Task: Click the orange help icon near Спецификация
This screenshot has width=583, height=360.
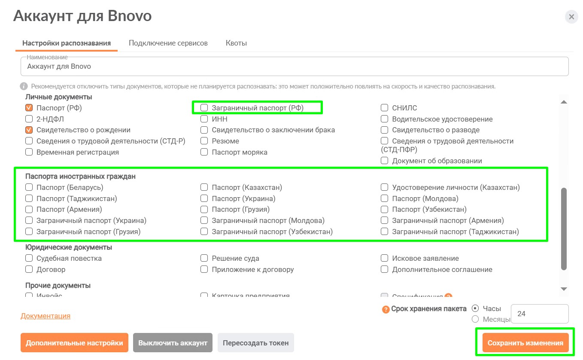Action: pyautogui.click(x=448, y=296)
